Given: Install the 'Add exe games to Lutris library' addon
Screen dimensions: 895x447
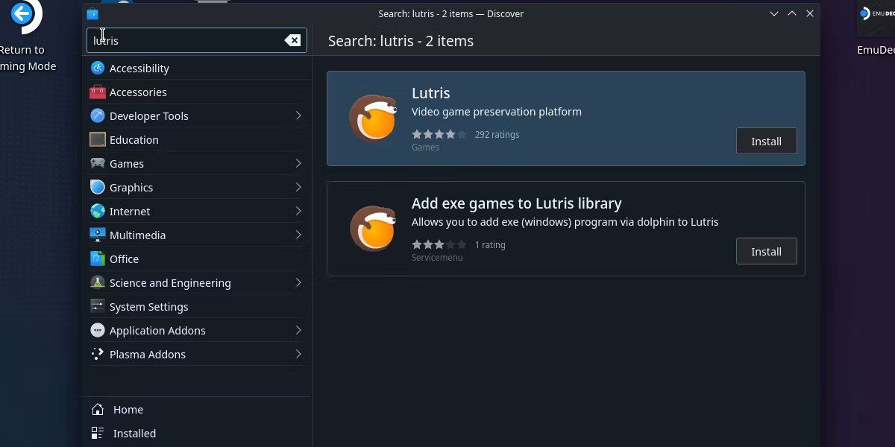Looking at the screenshot, I should [766, 251].
